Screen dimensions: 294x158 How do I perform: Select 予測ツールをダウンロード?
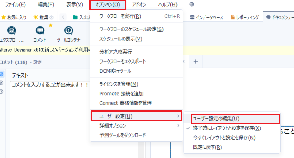[136, 135]
